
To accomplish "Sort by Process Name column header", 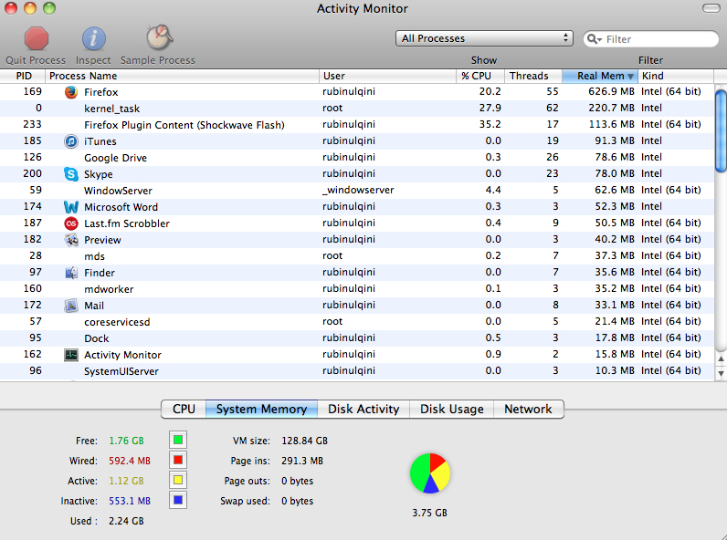I will 182,76.
